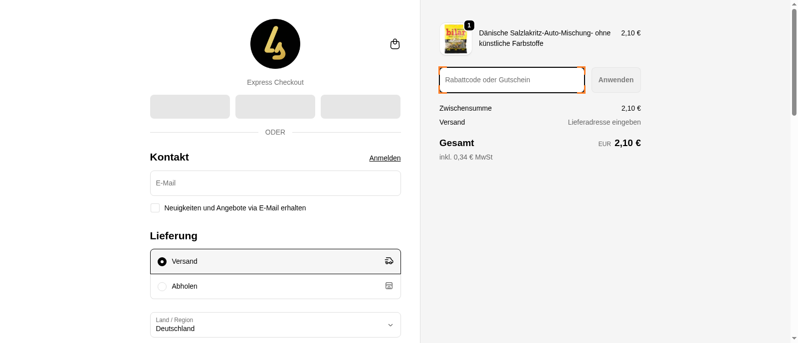The height and width of the screenshot is (343, 798).
Task: Click the delivery truck icon beside Versand
Action: (389, 261)
